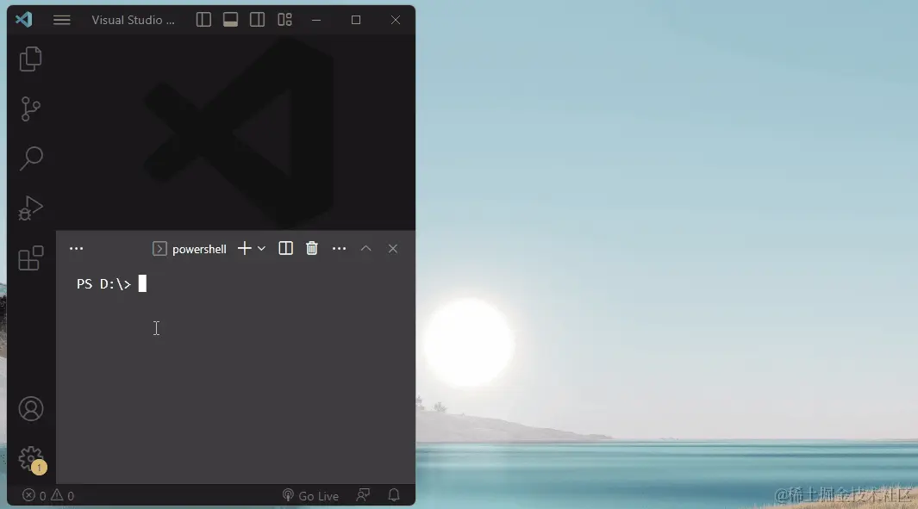Toggle the secondary side bar layout

[x=257, y=20]
